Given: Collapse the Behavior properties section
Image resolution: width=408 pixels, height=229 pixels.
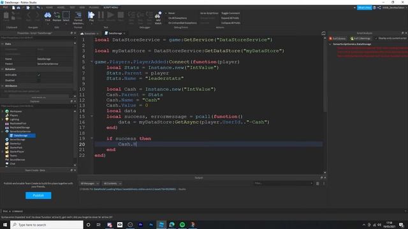Looking at the screenshot, I should [3, 69].
